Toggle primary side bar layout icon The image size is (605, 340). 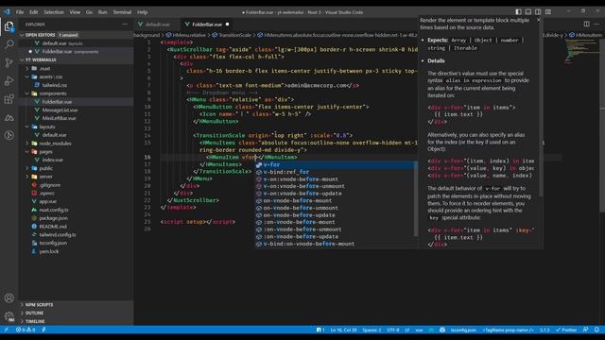(x=518, y=12)
